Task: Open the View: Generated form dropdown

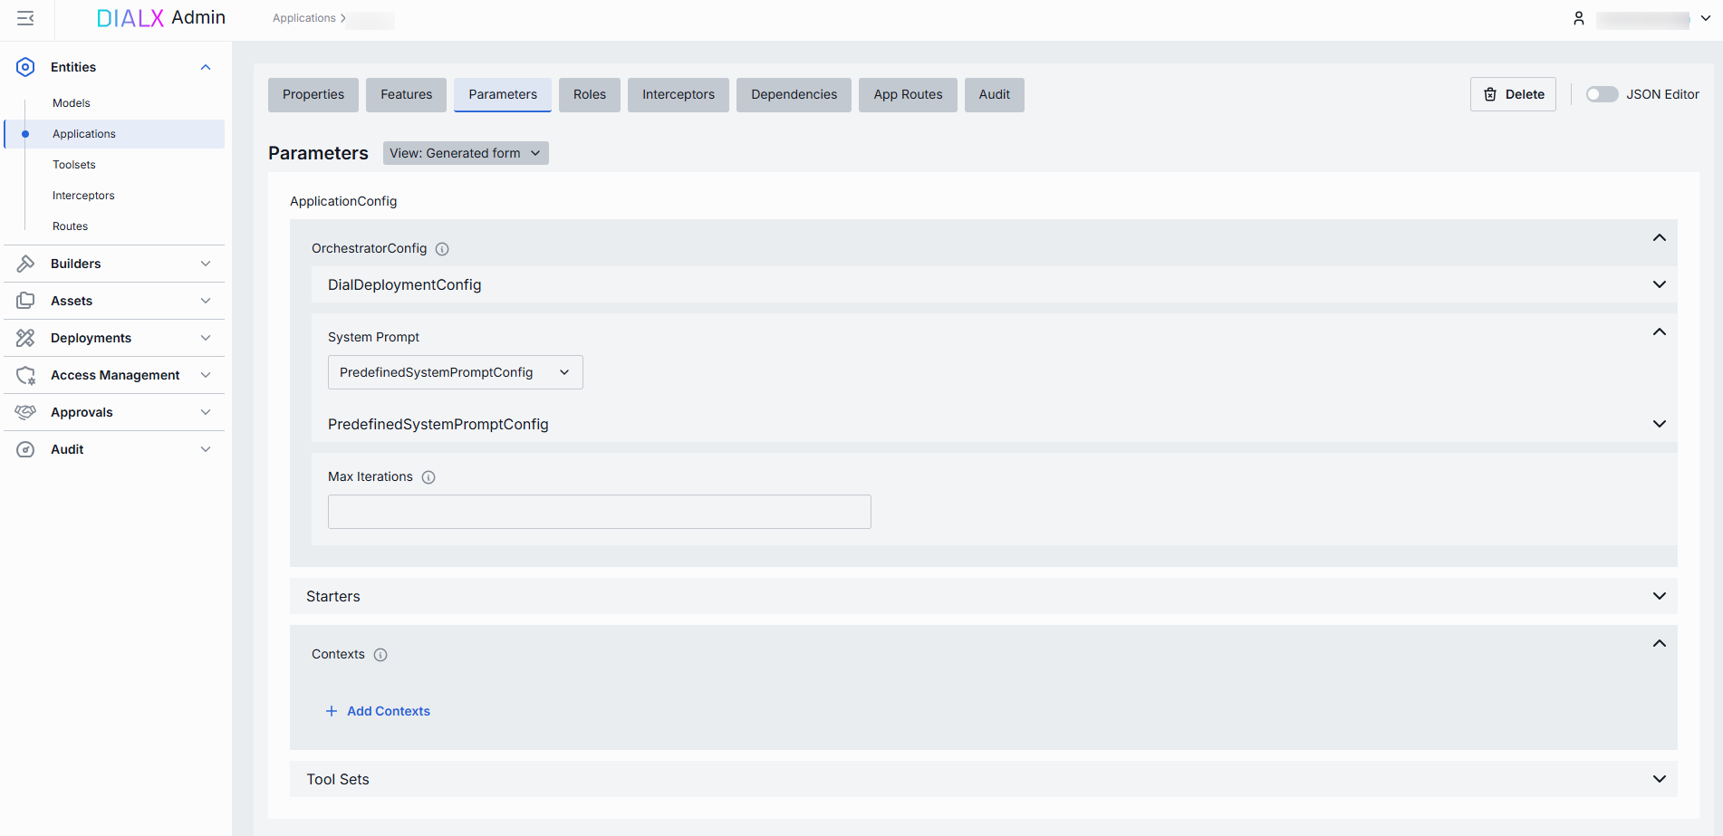Action: pos(465,153)
